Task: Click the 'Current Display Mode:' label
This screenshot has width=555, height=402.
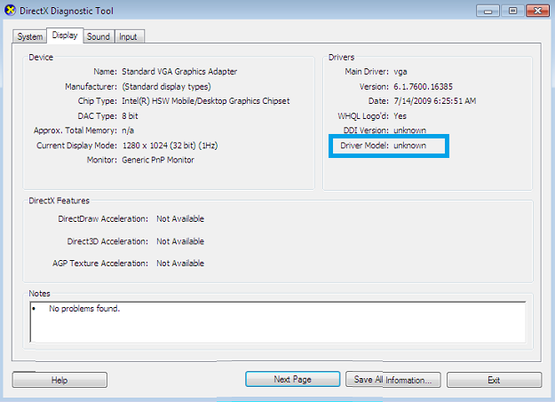Action: (x=76, y=146)
